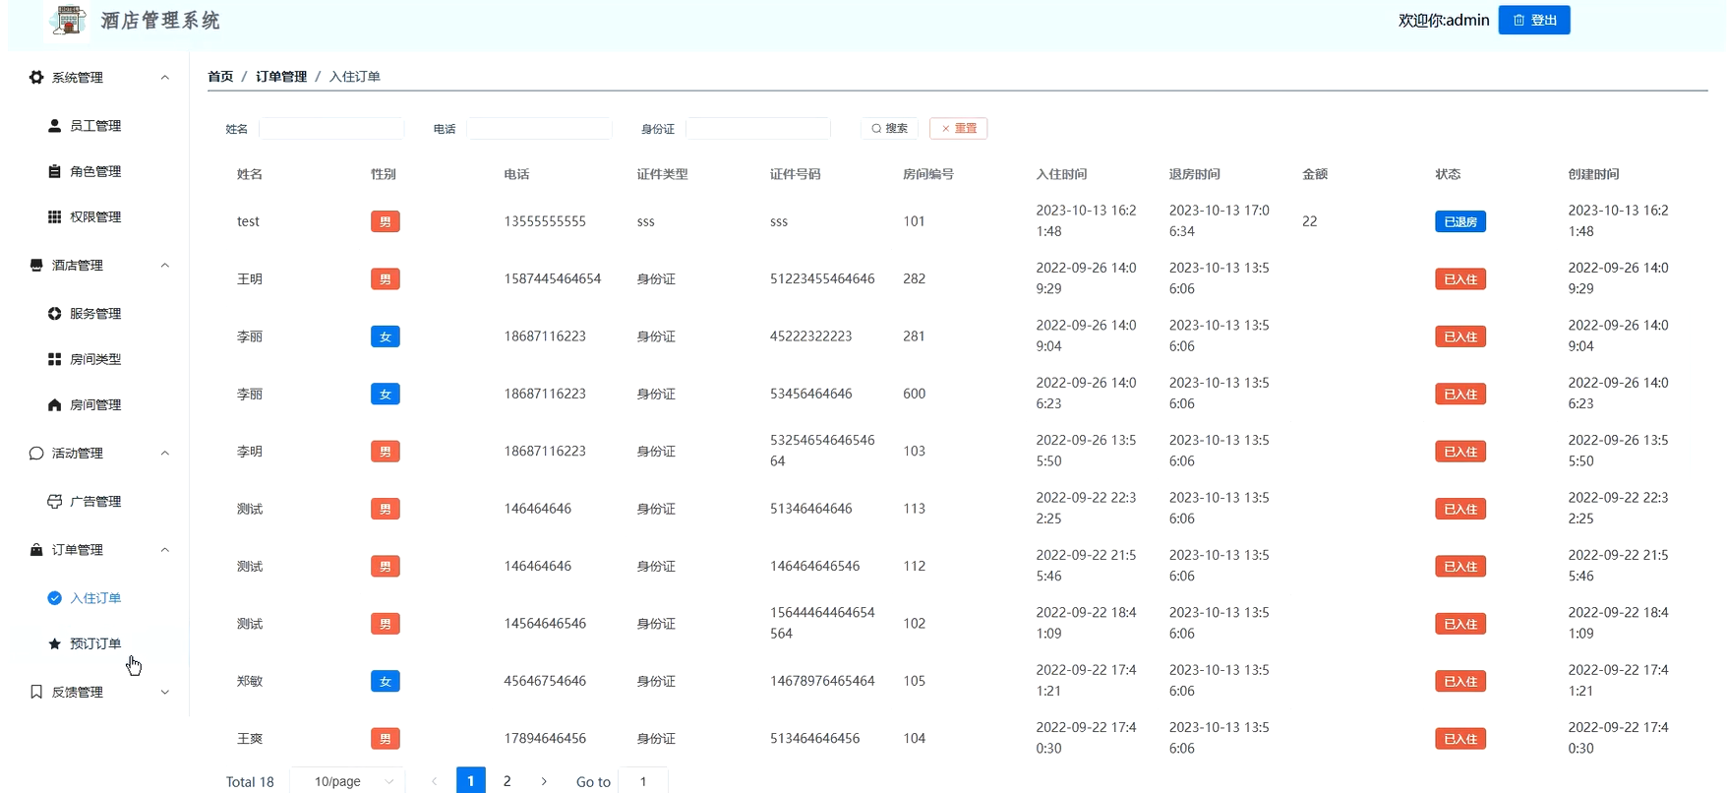Click the 男 gender tag for test
This screenshot has height=793, width=1728.
386,221
